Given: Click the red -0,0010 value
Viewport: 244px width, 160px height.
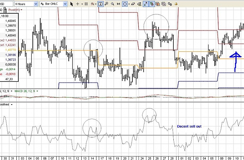Looking at the screenshot, I should point(11,74).
